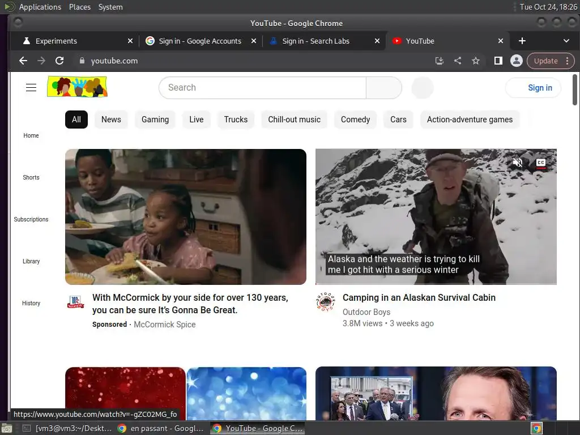This screenshot has width=580, height=435.
Task: Click Chrome icon in bottom-right tray
Action: 536,428
